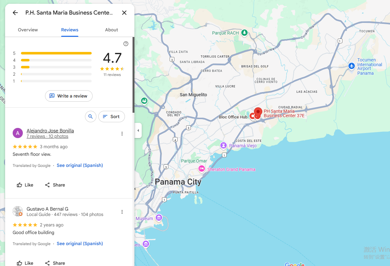Collapse the side panel with arrow handle
The width and height of the screenshot is (390, 266).
[x=138, y=130]
